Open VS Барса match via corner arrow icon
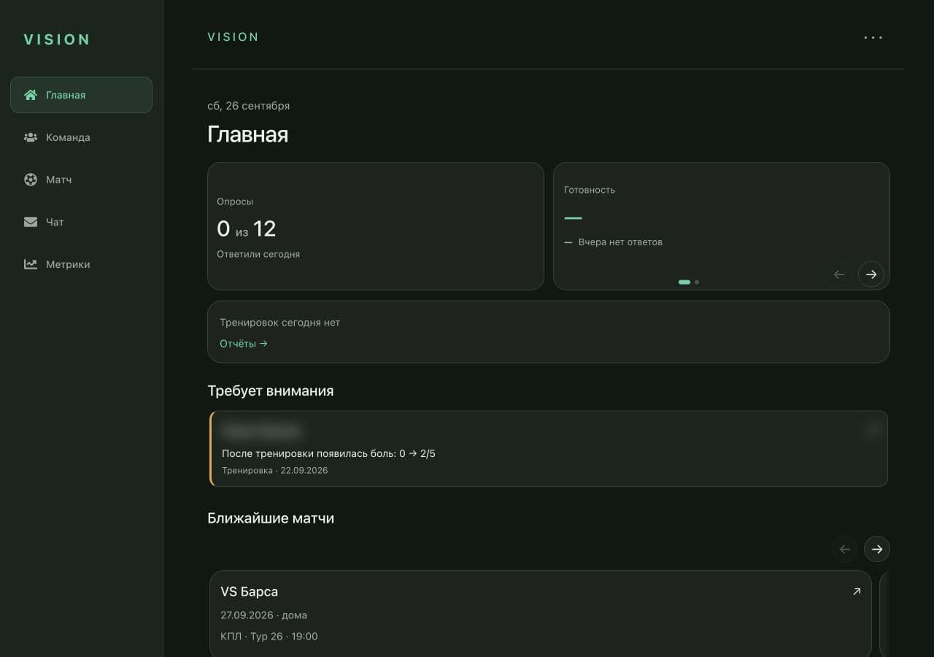The image size is (934, 657). 857,591
